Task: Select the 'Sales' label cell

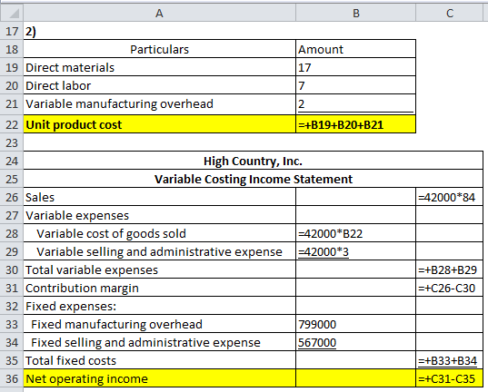Action: (159, 197)
